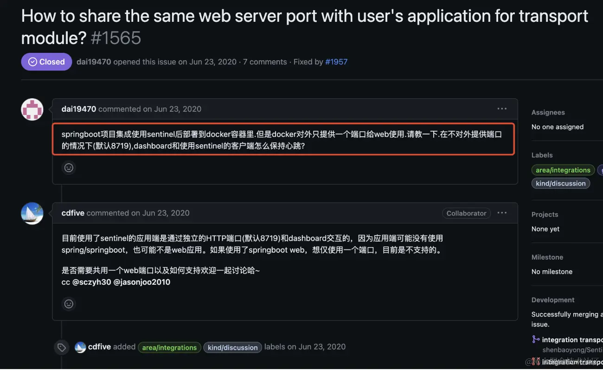Click the Assignees sidebar heading
This screenshot has width=603, height=370.
[548, 112]
